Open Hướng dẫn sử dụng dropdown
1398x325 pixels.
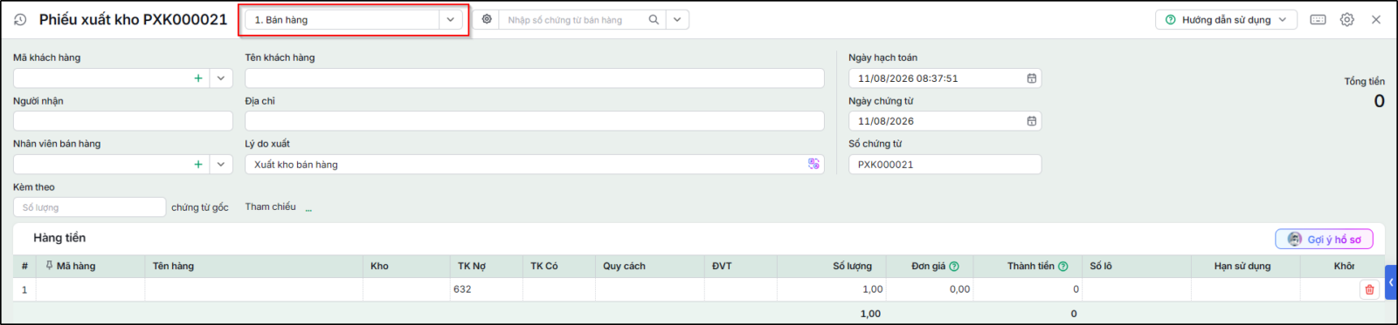coord(1226,19)
